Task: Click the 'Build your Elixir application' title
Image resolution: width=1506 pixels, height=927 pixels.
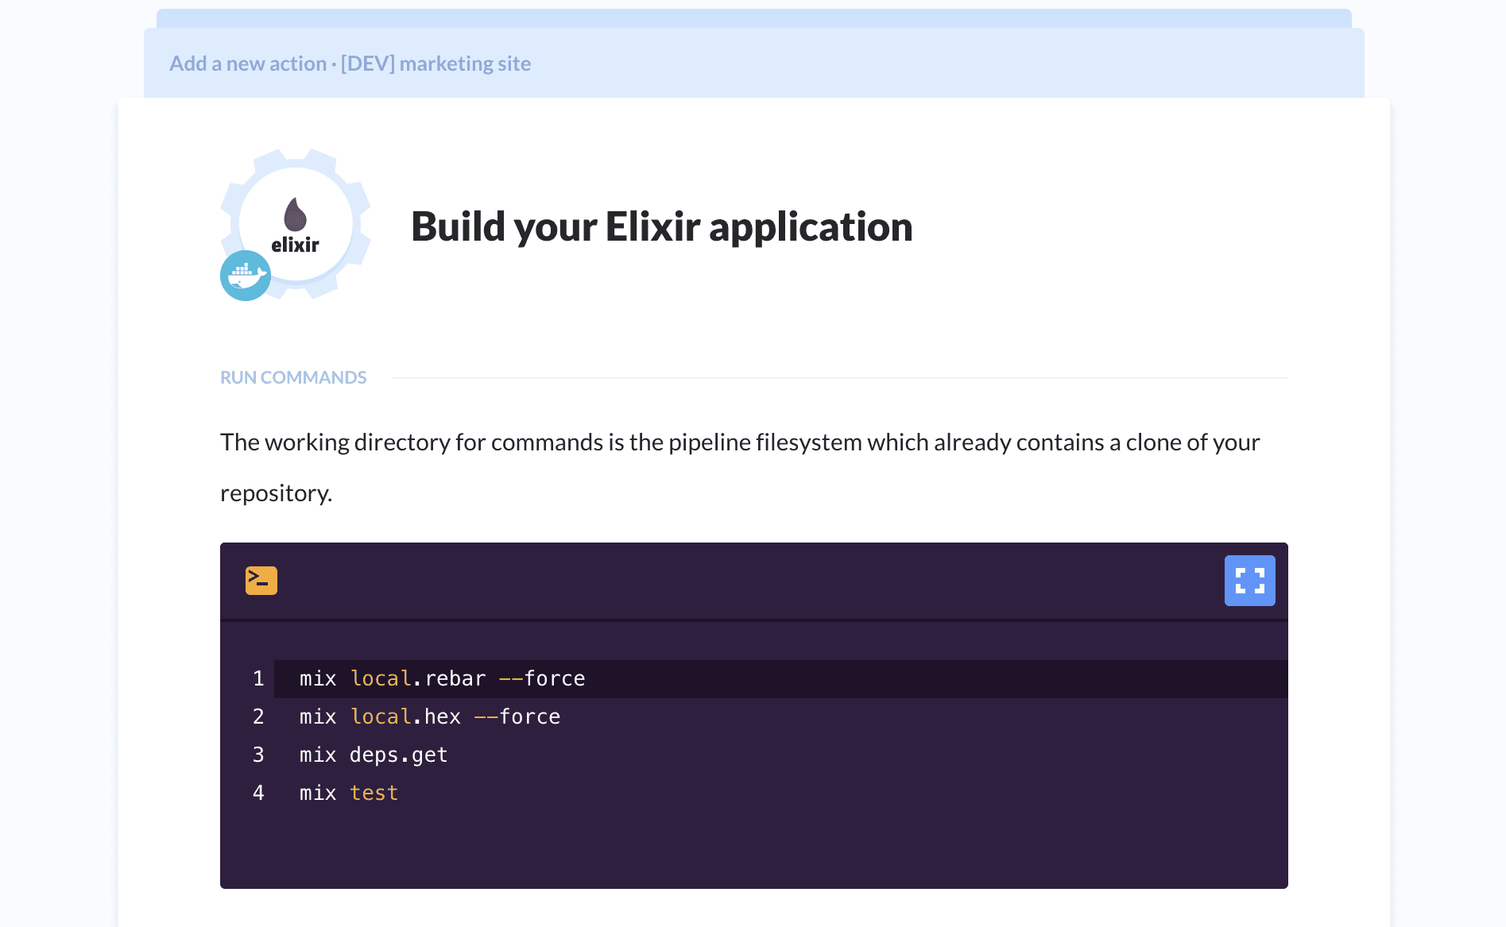Action: 661,226
